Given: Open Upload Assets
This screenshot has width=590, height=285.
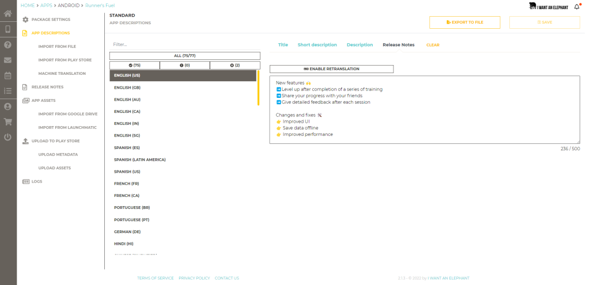Looking at the screenshot, I should coord(55,168).
